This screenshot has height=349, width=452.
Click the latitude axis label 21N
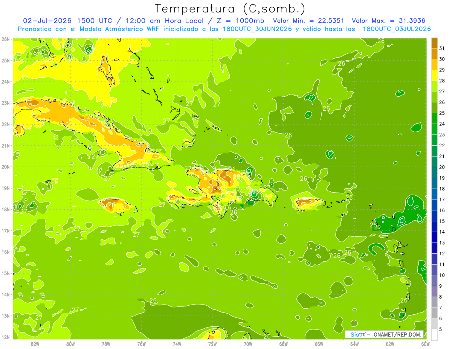click(x=6, y=145)
